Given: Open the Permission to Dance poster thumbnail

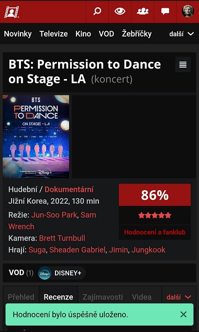Looking at the screenshot, I should coord(36,137).
